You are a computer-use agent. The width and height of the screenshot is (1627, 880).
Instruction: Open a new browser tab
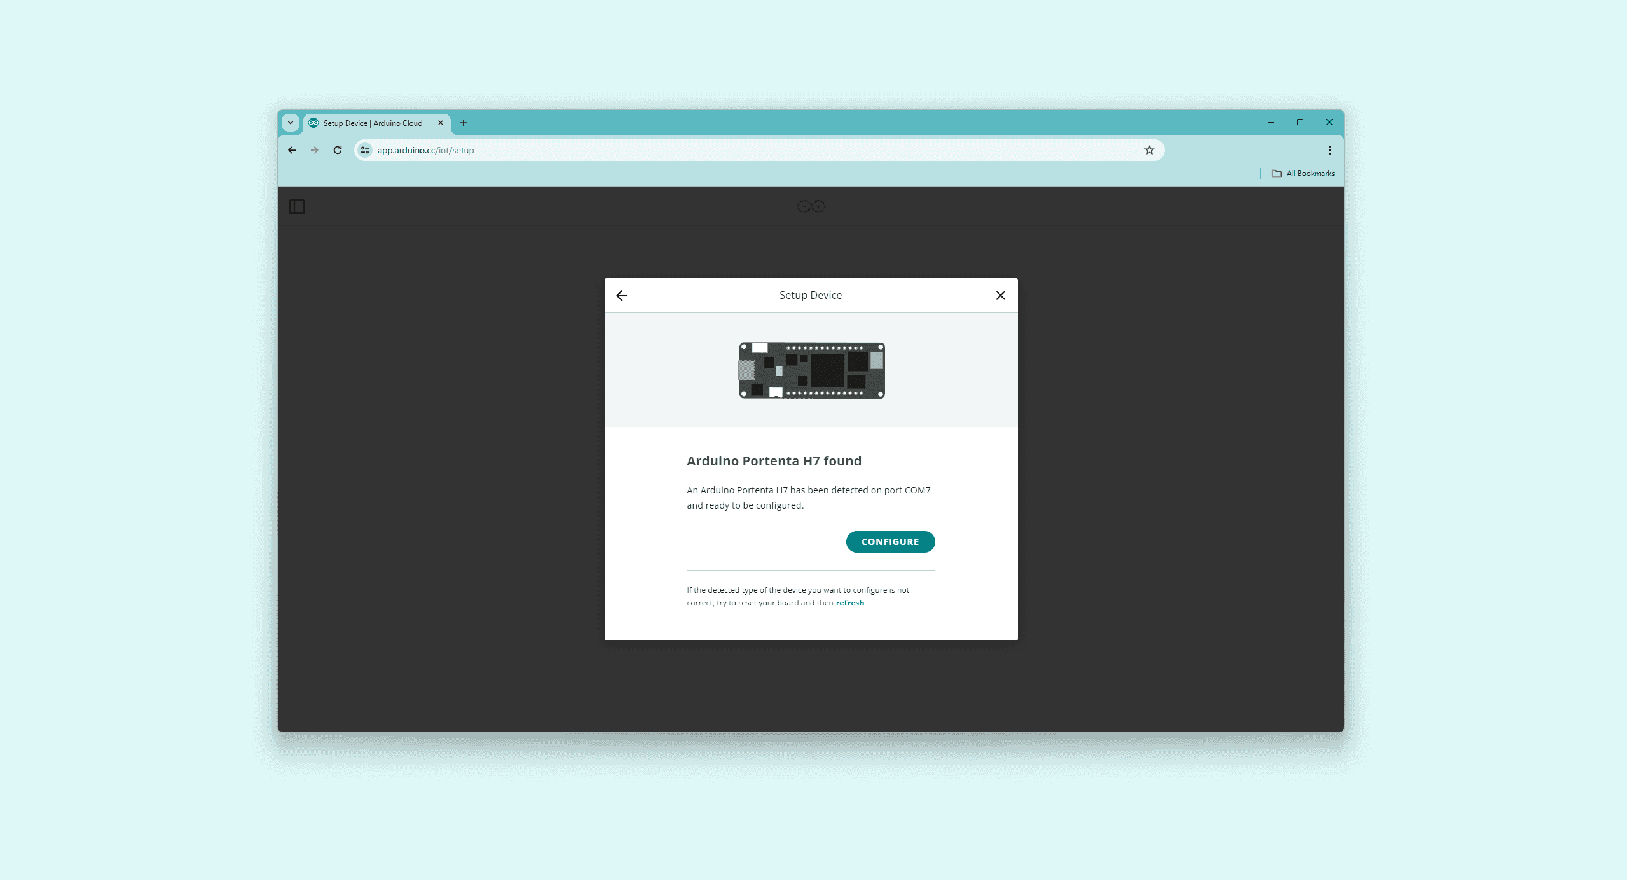(463, 123)
